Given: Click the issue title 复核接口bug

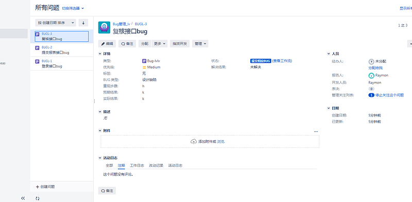Looking at the screenshot, I should point(130,31).
